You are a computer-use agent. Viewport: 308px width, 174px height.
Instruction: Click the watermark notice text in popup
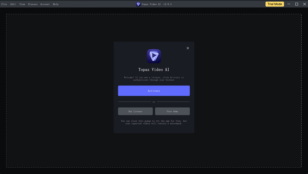tap(154, 122)
